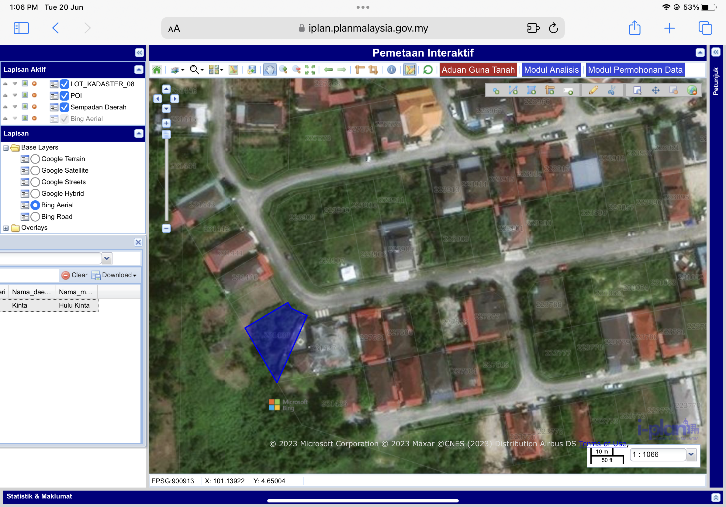Open the Aduan Guna Tanah module

(478, 70)
